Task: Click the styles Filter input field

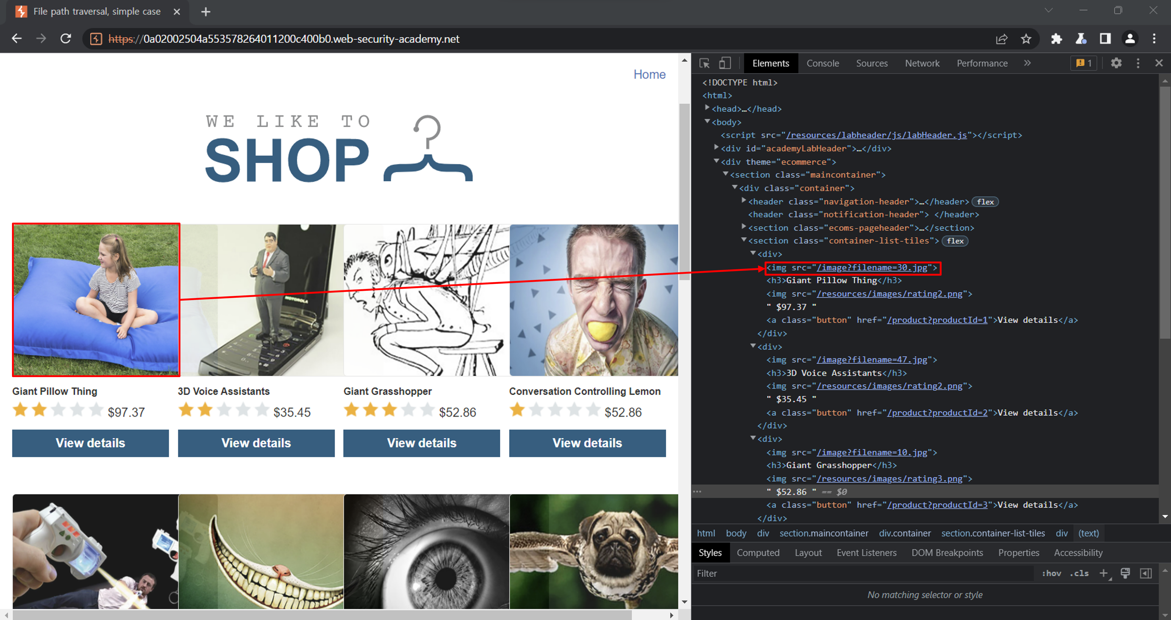Action: (864, 573)
